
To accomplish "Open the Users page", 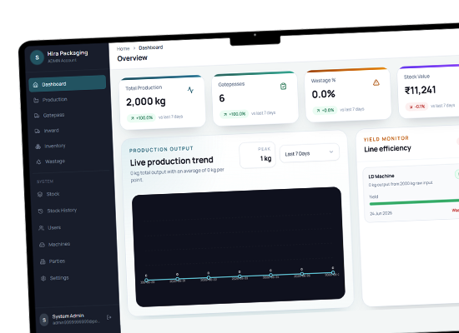I will click(x=73, y=227).
